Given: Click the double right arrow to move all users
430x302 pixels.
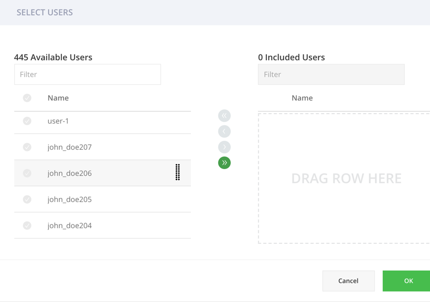Looking at the screenshot, I should coord(224,163).
